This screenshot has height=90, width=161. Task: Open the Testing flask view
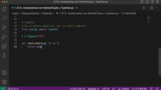[x=4, y=55]
